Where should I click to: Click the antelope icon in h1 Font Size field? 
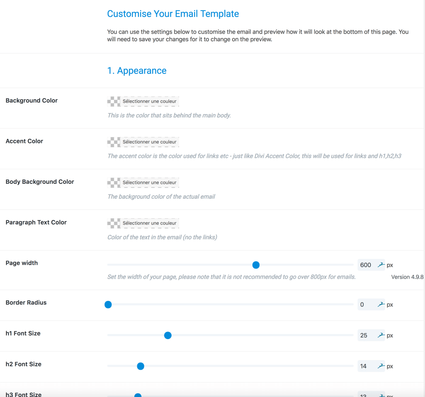[x=381, y=335]
